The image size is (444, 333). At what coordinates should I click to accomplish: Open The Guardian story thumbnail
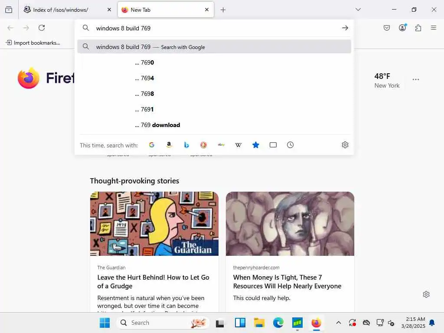coord(154,224)
